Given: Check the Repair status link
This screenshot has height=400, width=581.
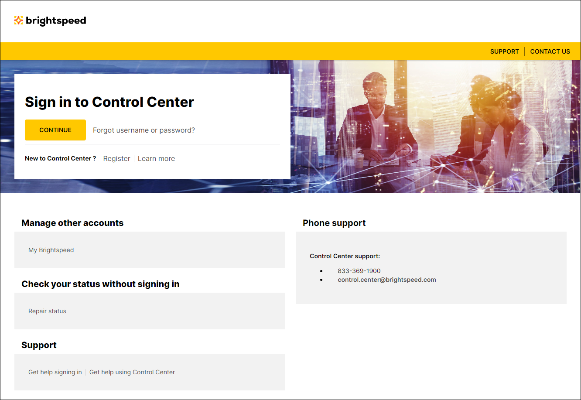Looking at the screenshot, I should pyautogui.click(x=47, y=311).
